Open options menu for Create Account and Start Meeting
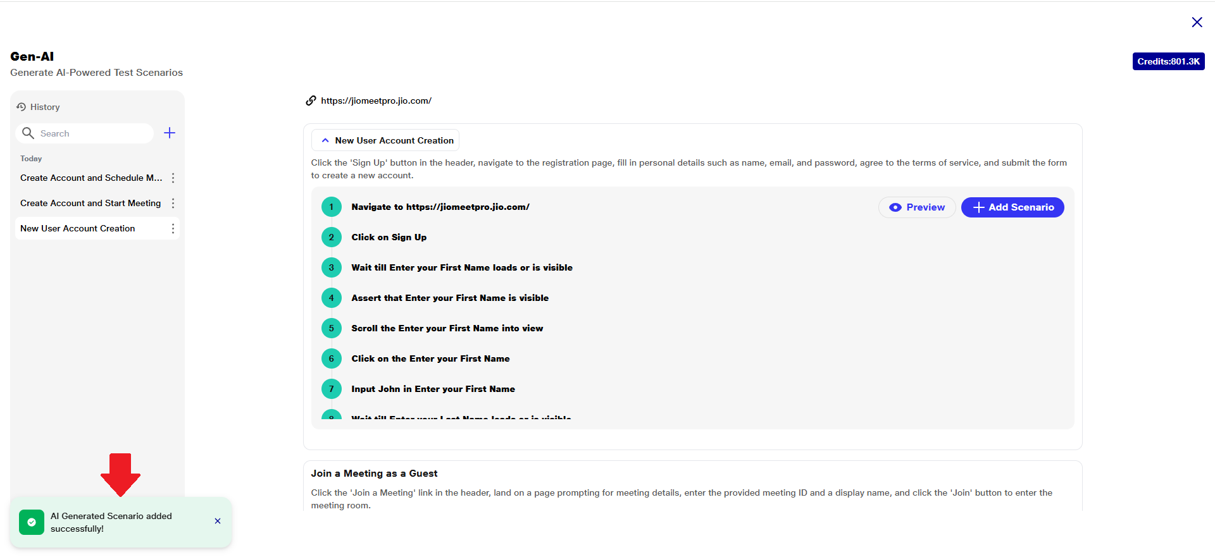1215x557 pixels. pos(173,203)
